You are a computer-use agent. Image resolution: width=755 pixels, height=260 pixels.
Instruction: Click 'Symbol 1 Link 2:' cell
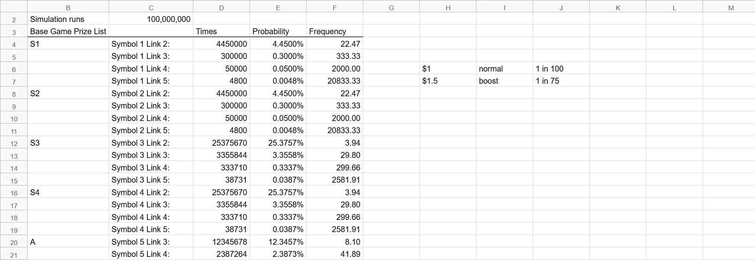coord(151,44)
